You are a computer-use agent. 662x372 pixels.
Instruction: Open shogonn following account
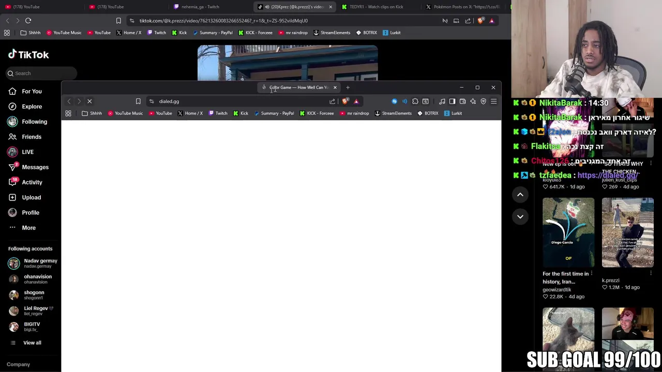26,295
